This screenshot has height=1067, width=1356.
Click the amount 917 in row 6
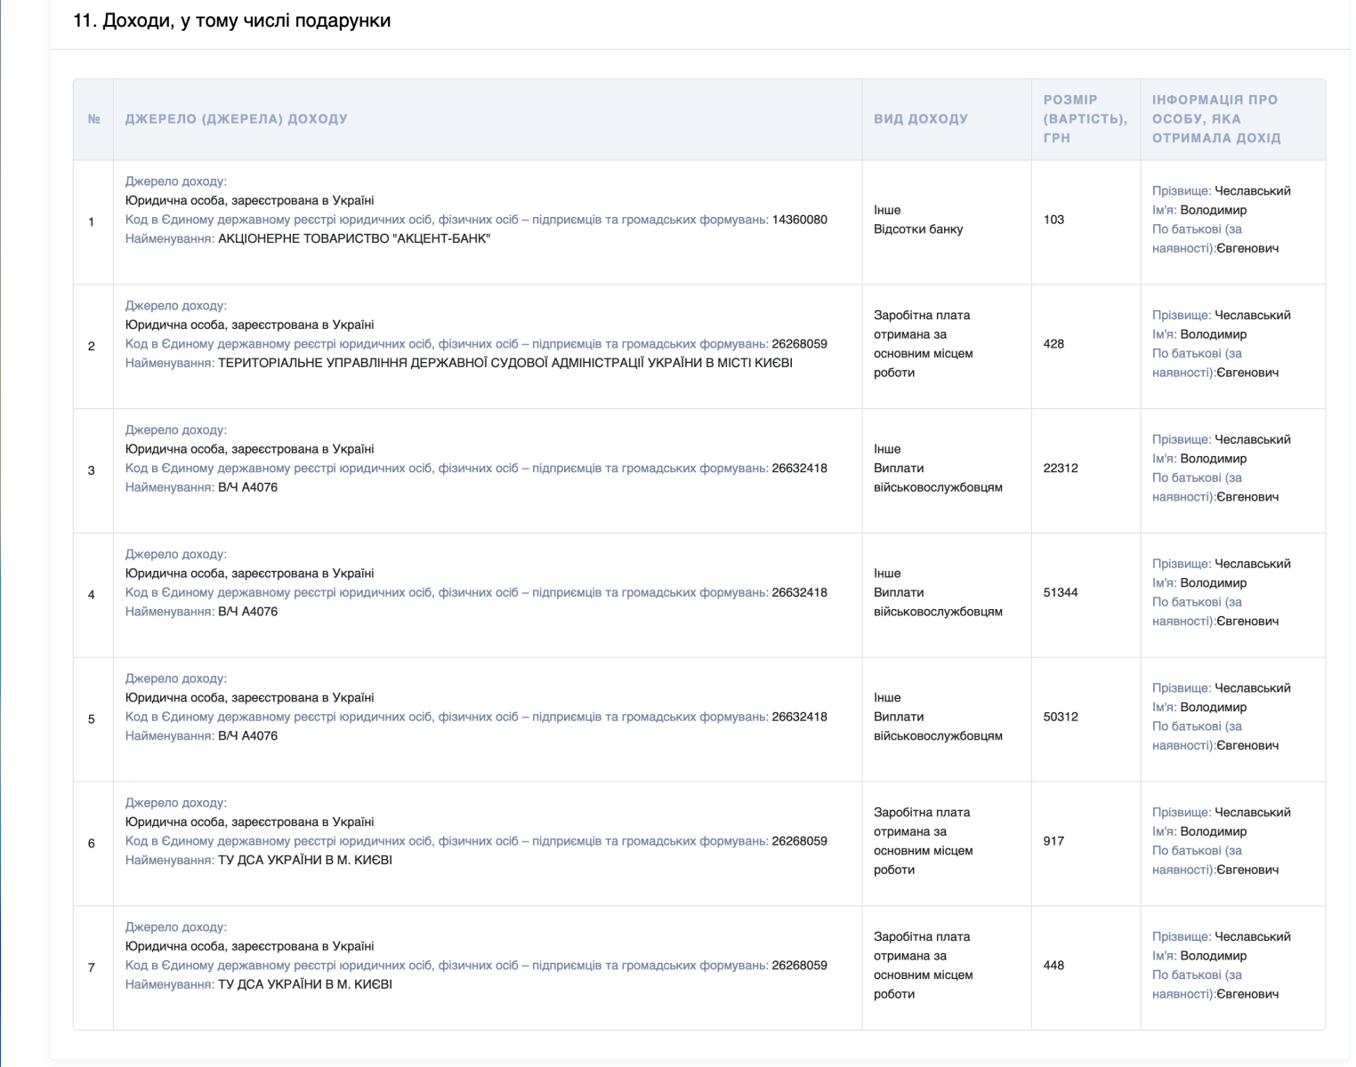pyautogui.click(x=1053, y=841)
